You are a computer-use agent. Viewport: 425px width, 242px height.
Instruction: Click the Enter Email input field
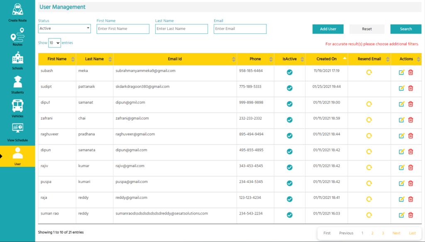click(240, 29)
